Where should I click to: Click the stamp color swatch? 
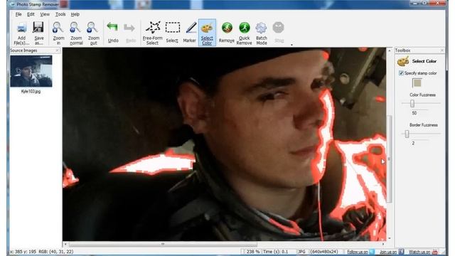[417, 83]
